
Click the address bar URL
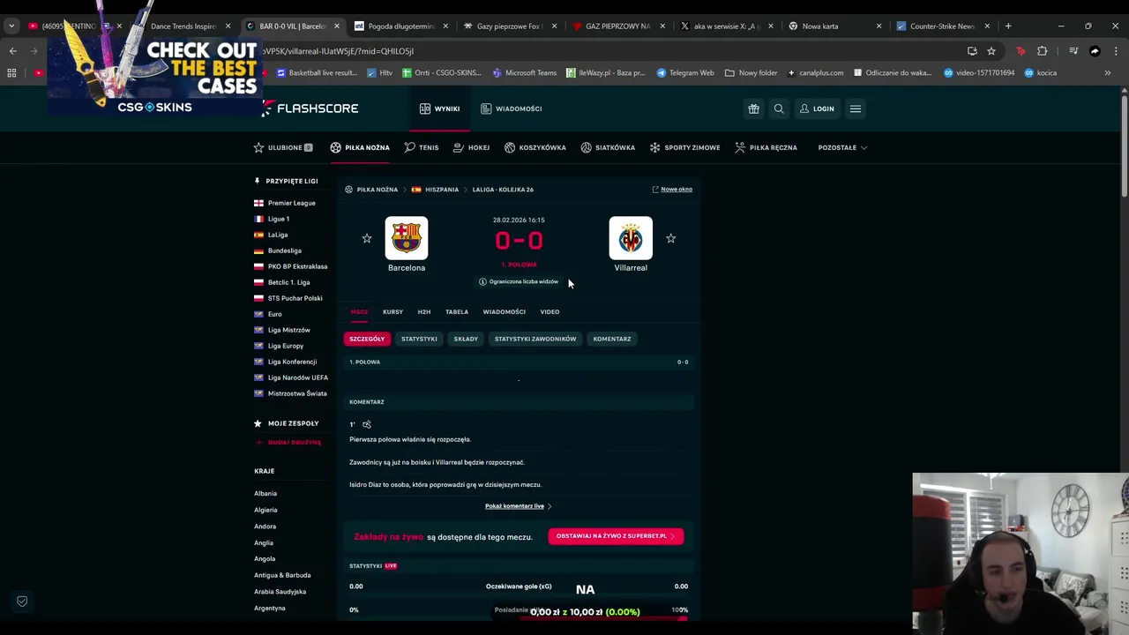[x=339, y=51]
